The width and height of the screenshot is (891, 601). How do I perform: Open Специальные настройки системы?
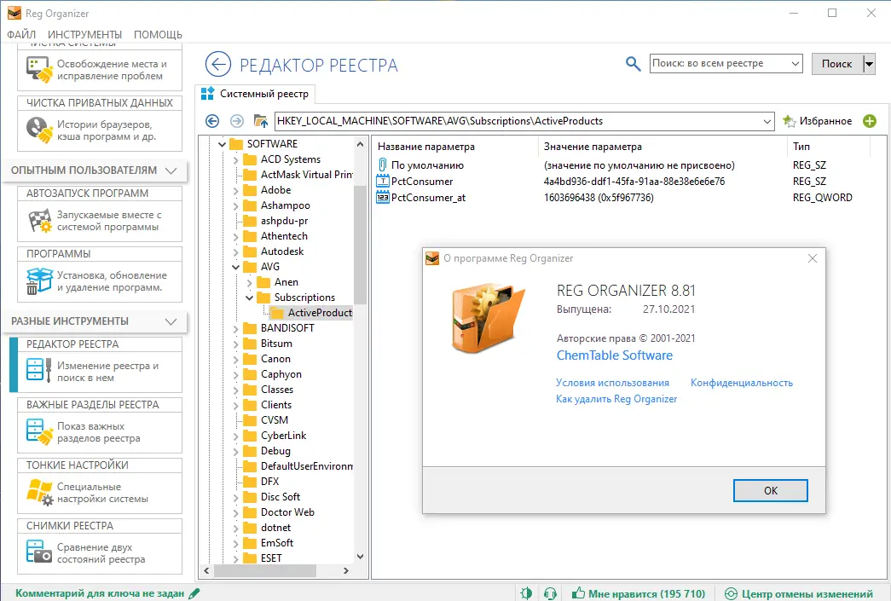(100, 493)
